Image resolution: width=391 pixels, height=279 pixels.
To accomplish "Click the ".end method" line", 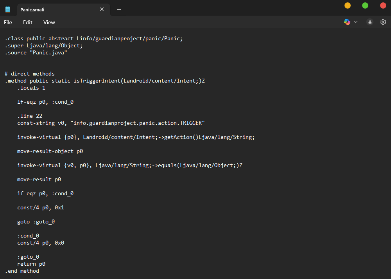I will (22, 271).
